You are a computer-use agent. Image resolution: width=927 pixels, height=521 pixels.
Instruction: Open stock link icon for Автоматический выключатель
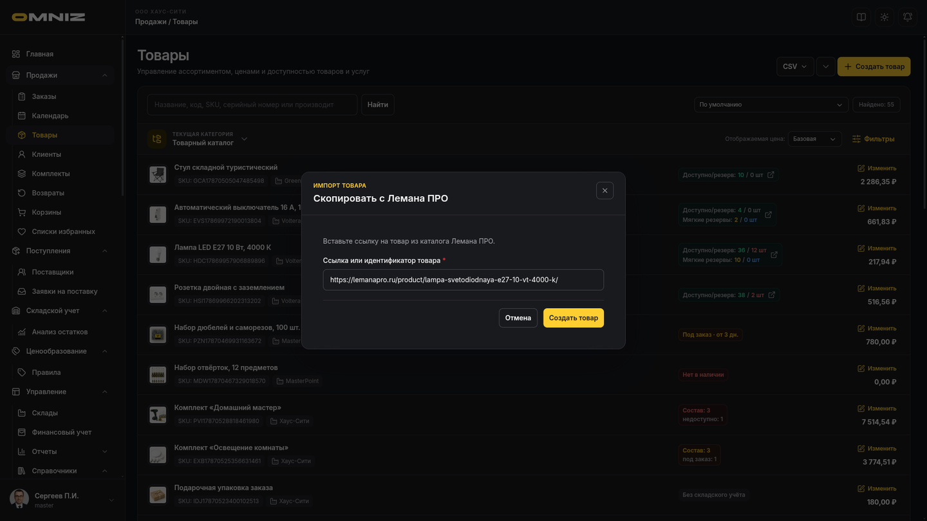[x=768, y=215]
